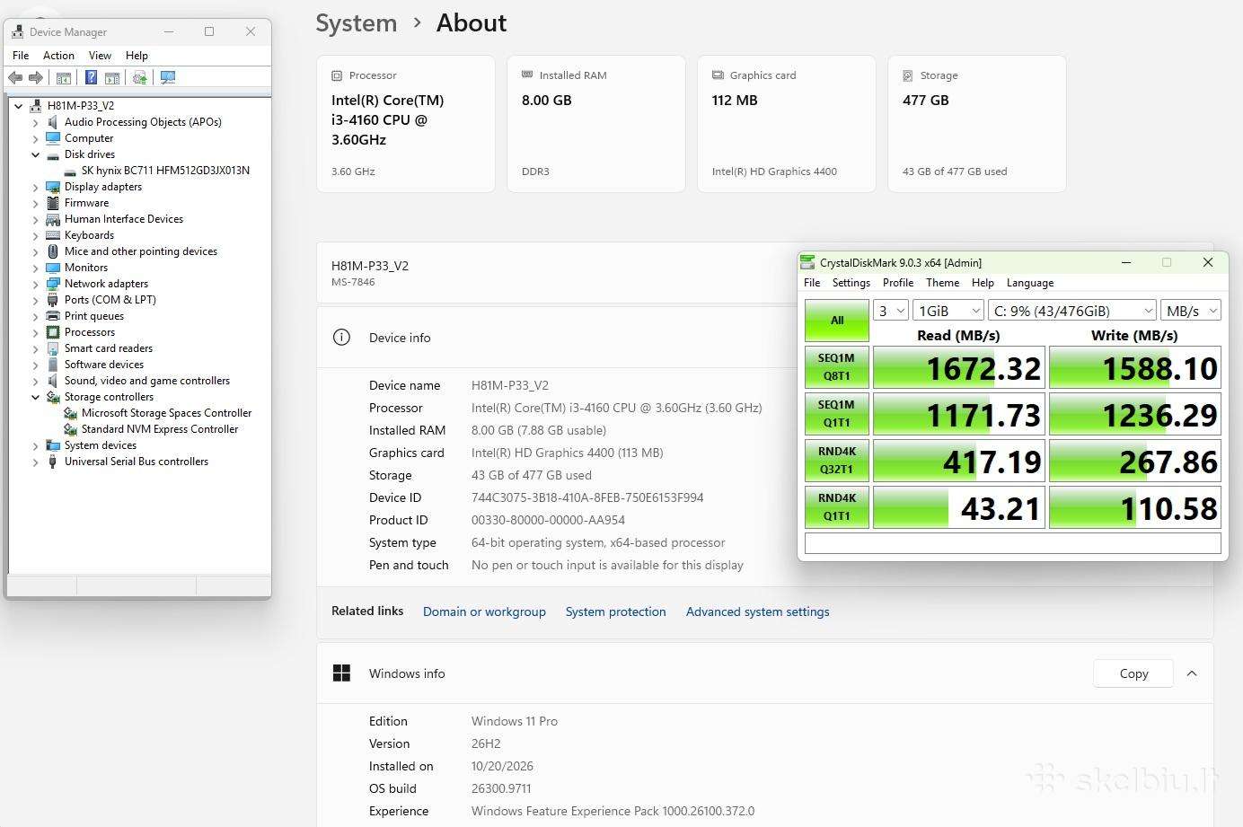Click the CrystalDiskMark title bar app icon
This screenshot has width=1243, height=827.
click(x=807, y=262)
